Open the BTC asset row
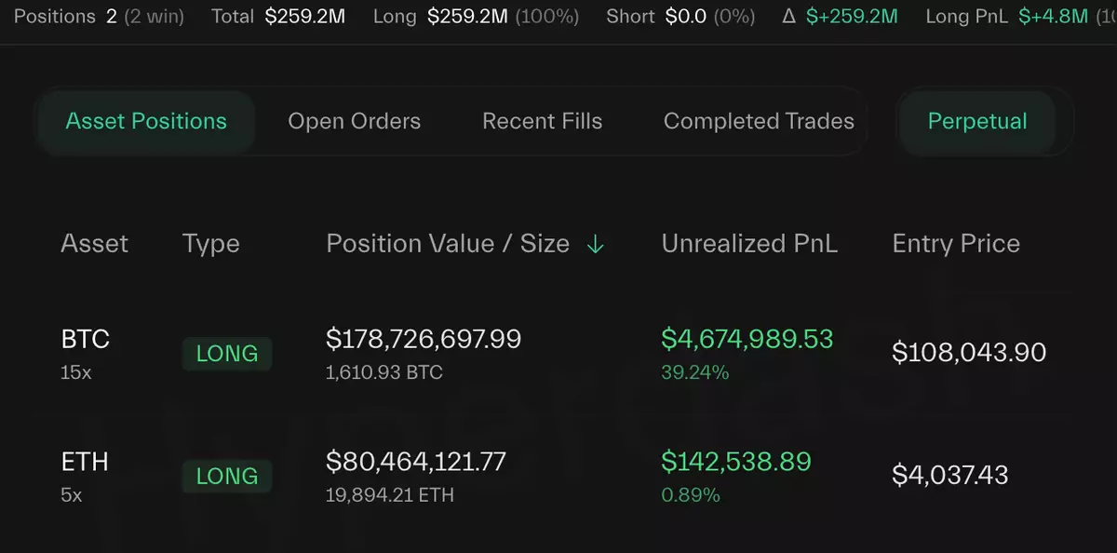Screen dimensions: 1117x553 tap(85, 340)
